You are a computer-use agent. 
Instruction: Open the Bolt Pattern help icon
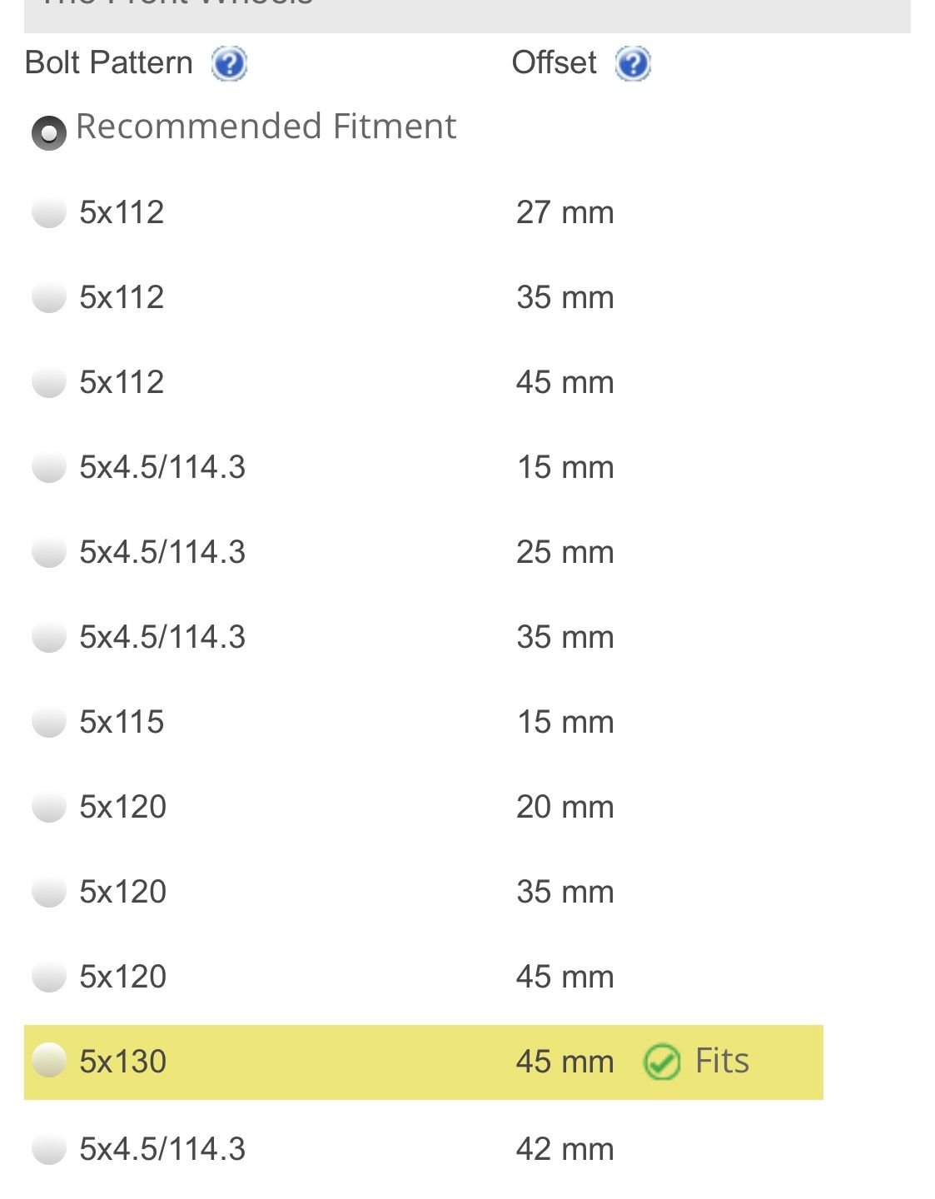229,64
